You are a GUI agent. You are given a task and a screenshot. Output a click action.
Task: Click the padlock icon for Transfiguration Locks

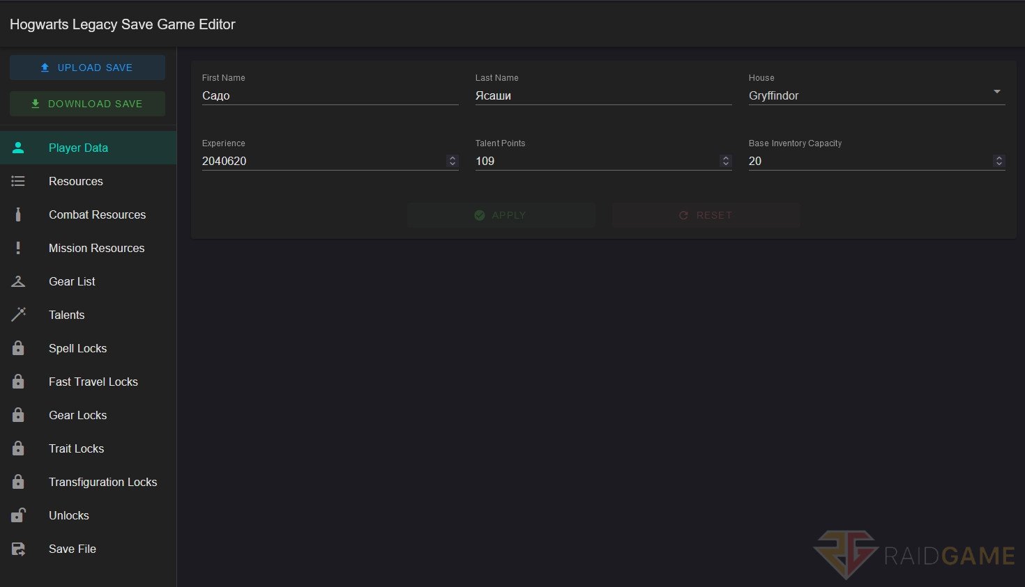18,482
